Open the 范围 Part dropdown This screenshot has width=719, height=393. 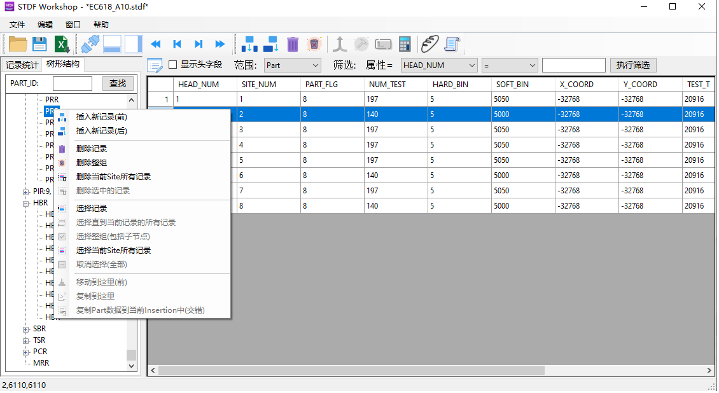point(292,65)
